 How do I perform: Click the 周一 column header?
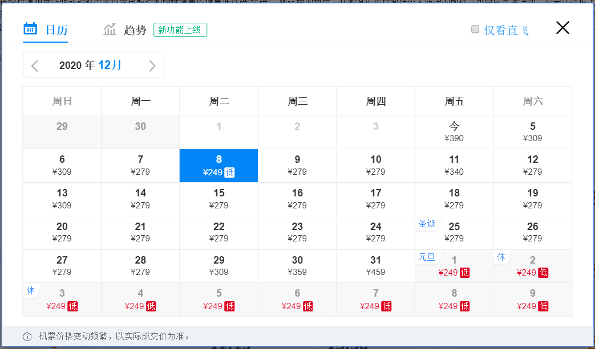[140, 101]
